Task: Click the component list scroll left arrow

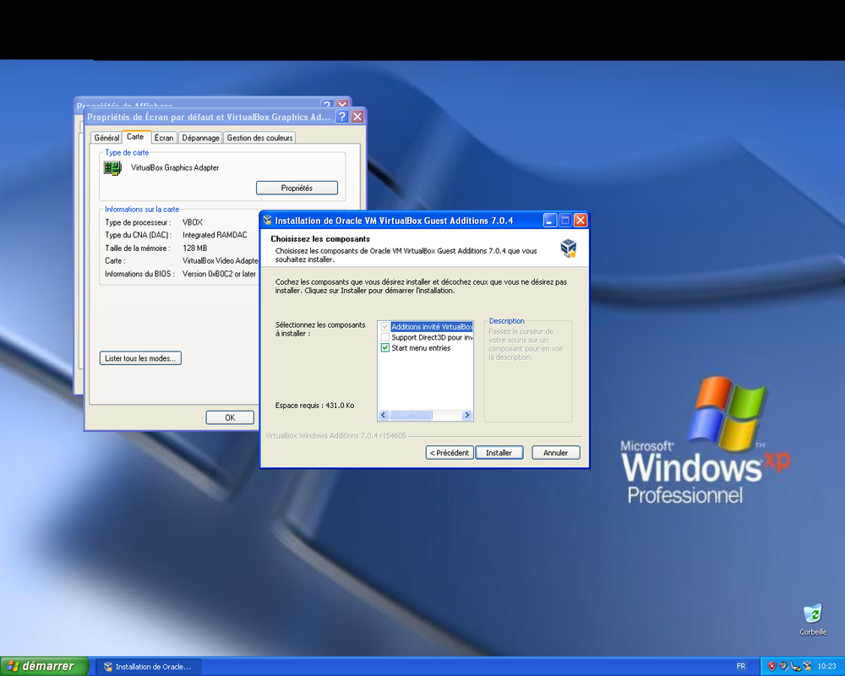Action: click(384, 415)
